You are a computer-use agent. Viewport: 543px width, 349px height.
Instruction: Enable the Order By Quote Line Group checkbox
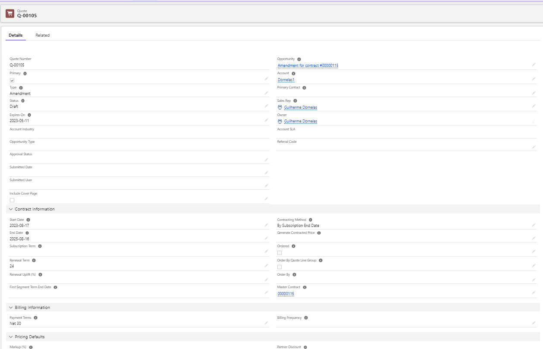(279, 267)
